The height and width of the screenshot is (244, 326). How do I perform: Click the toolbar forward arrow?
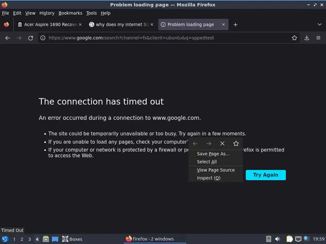coord(19,38)
